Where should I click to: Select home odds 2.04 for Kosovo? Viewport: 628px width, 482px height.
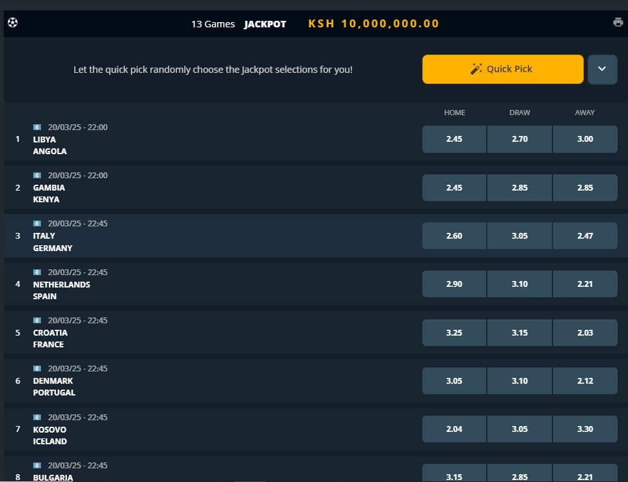point(454,429)
